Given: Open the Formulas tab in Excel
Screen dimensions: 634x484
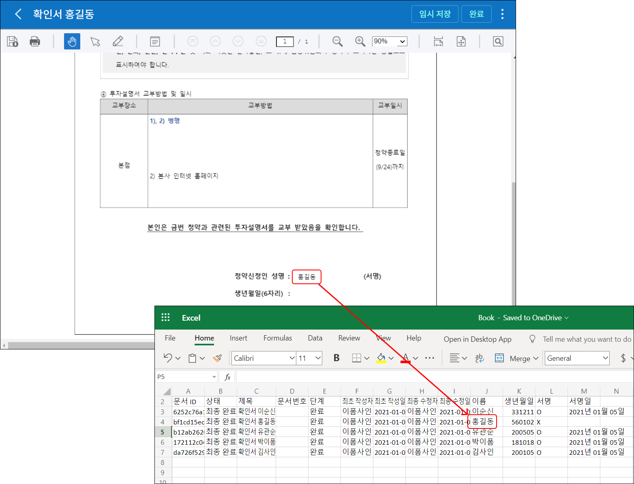Looking at the screenshot, I should (x=277, y=338).
